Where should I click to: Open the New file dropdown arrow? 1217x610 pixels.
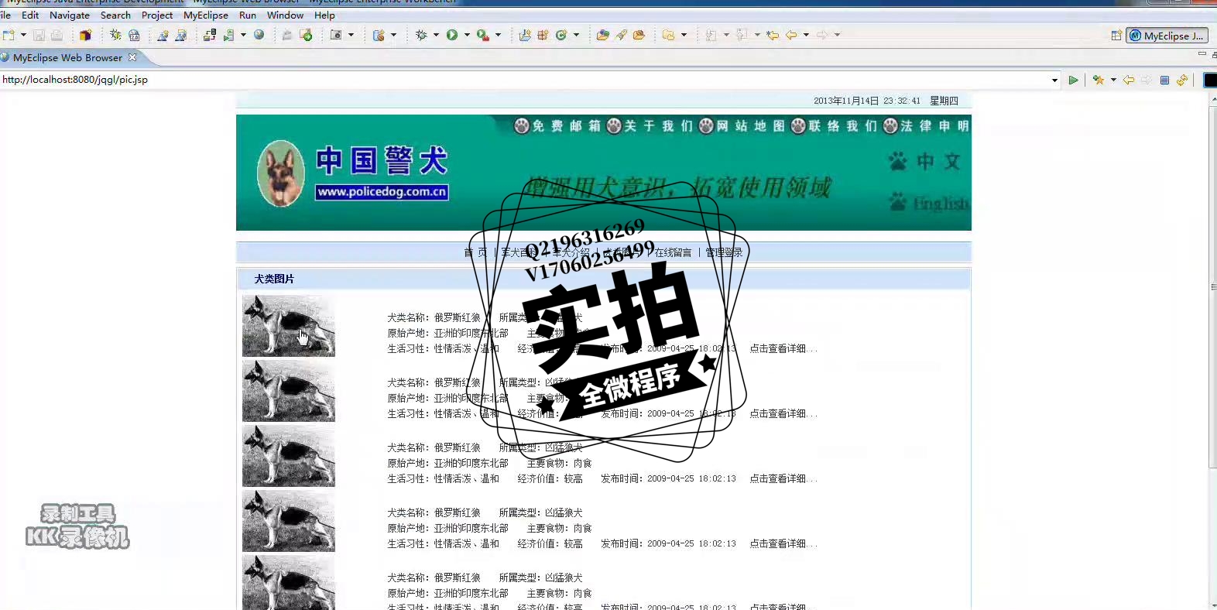tap(23, 35)
